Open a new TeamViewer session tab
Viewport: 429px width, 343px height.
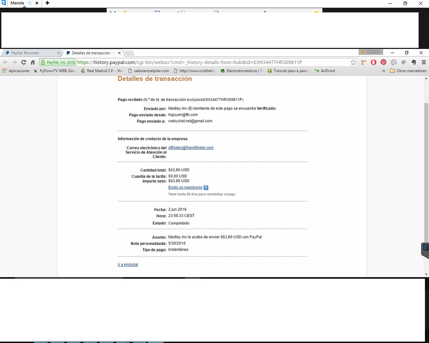[47, 3]
